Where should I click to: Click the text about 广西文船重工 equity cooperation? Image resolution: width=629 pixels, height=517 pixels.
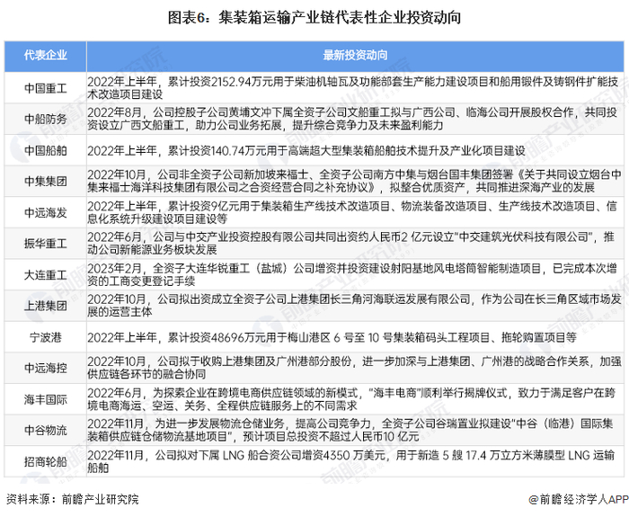pos(353,119)
